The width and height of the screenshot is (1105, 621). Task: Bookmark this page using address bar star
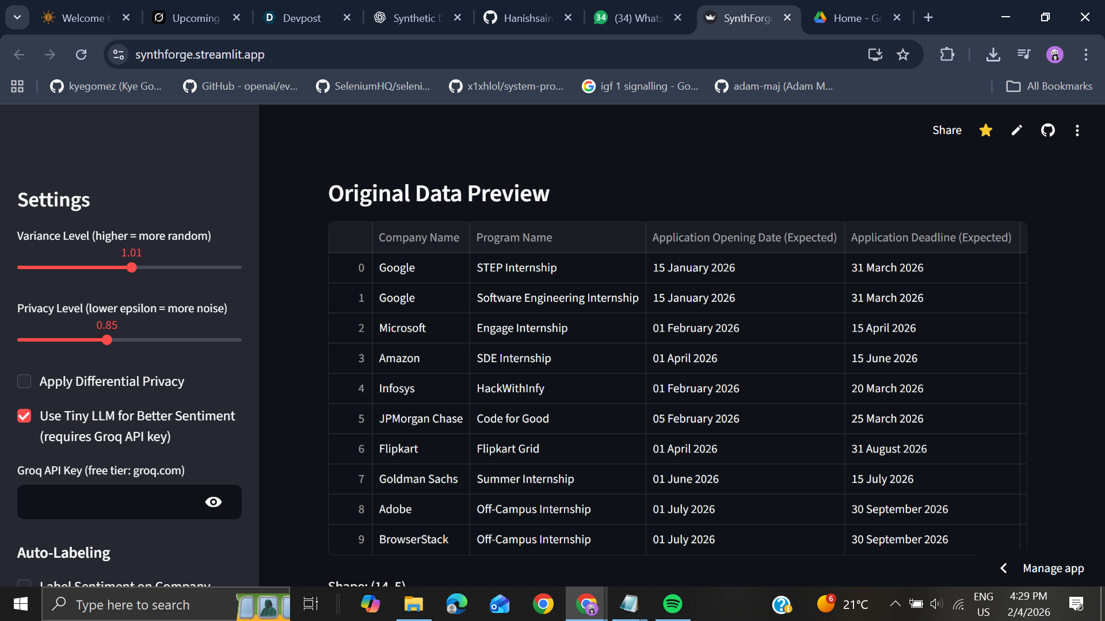903,55
